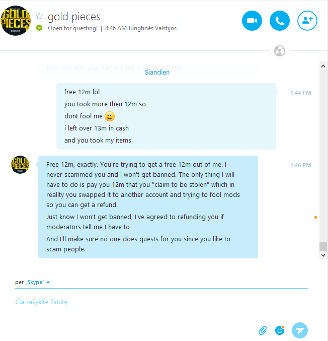Attach a file with the paperclip icon
This screenshot has height=341, width=328.
tap(263, 330)
